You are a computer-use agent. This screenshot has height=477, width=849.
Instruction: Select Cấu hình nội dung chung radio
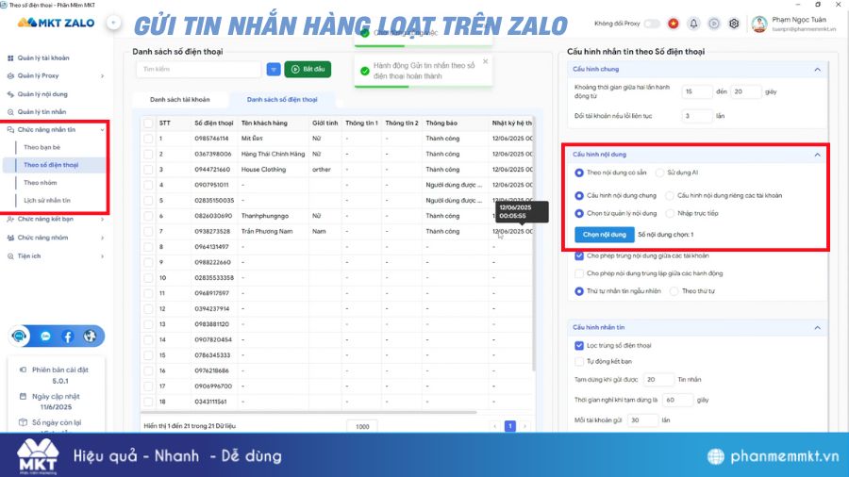coord(579,196)
